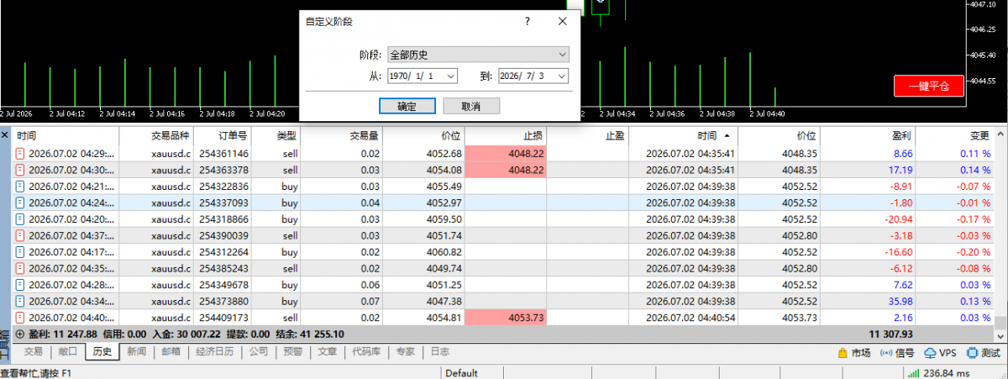Switch to the 预警 tab
This screenshot has width=1008, height=379.
[x=292, y=352]
